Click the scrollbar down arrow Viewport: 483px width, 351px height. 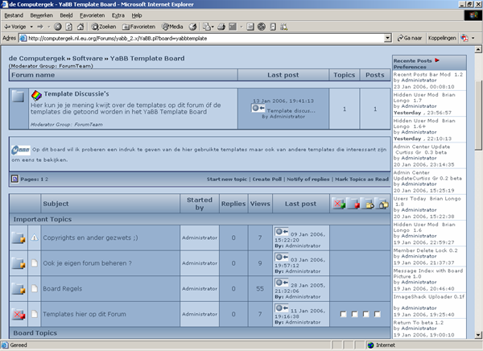click(x=478, y=335)
